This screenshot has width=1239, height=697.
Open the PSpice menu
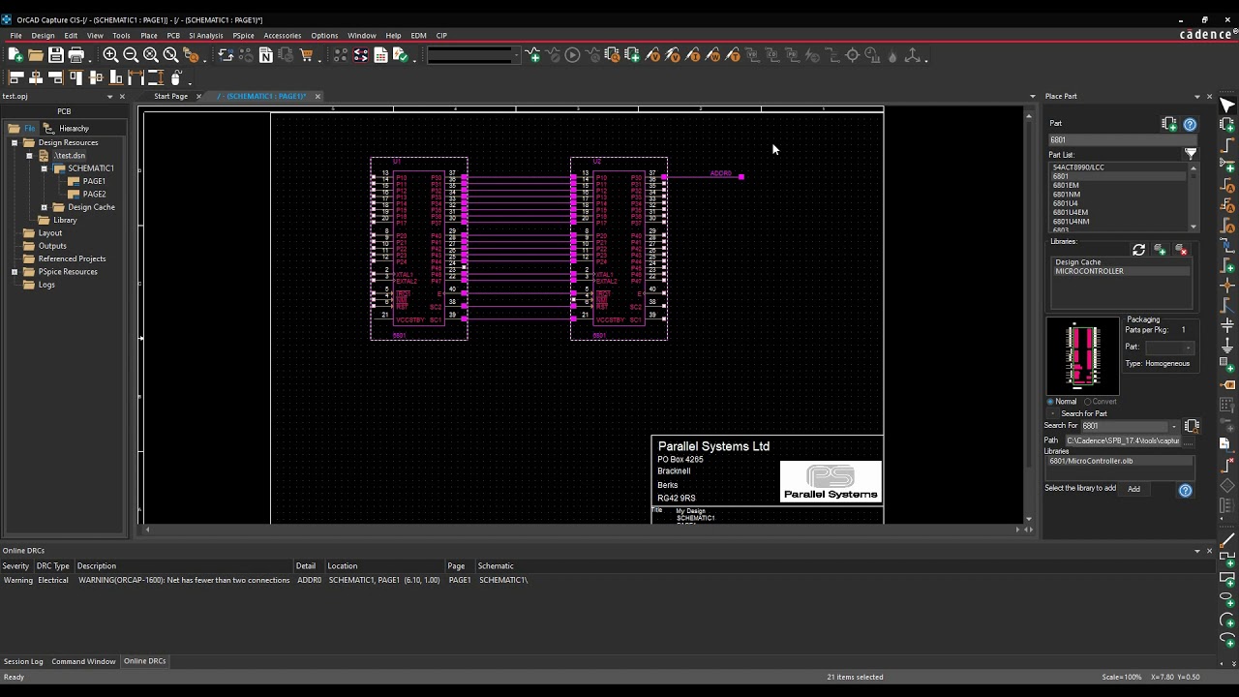[243, 35]
